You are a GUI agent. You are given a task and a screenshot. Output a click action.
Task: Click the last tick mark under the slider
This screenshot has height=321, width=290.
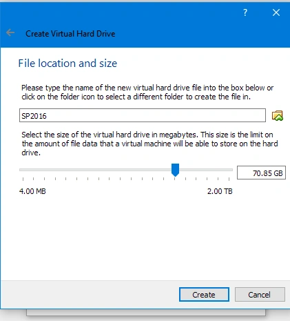tap(229, 179)
